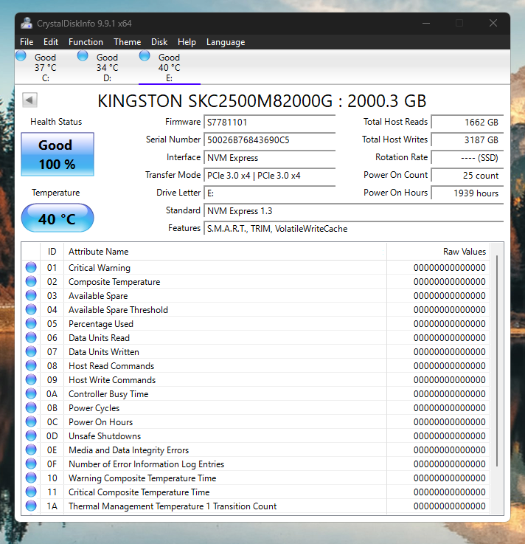The width and height of the screenshot is (525, 544).
Task: Select the Percentage Used attribute name
Action: click(x=101, y=324)
